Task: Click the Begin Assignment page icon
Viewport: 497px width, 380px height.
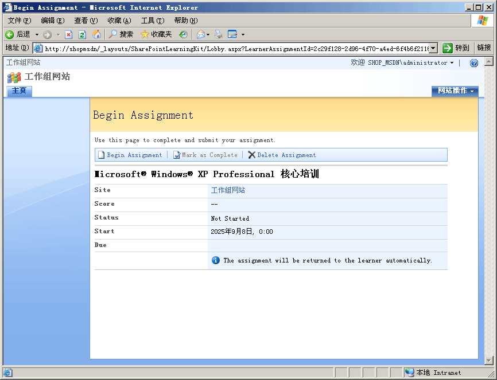Action: [x=101, y=155]
